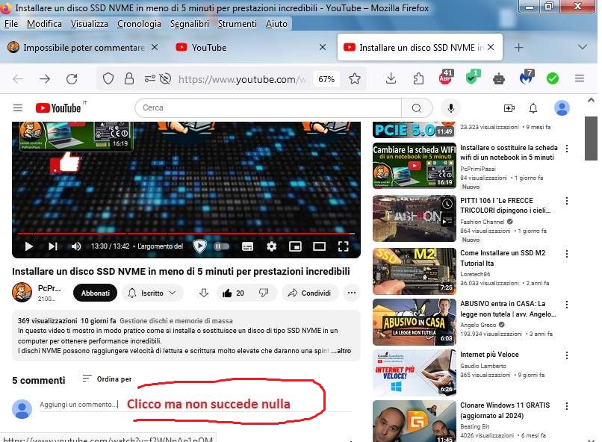Show the list all tabs chevron
The image size is (602, 442).
[x=583, y=47]
